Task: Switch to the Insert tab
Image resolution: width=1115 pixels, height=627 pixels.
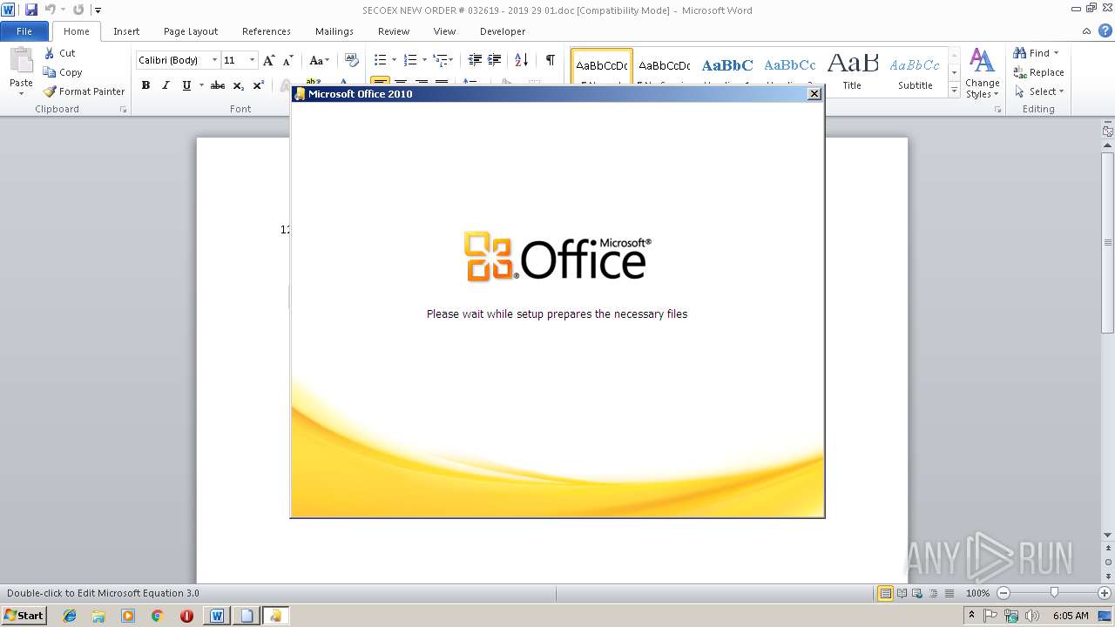Action: (x=126, y=31)
